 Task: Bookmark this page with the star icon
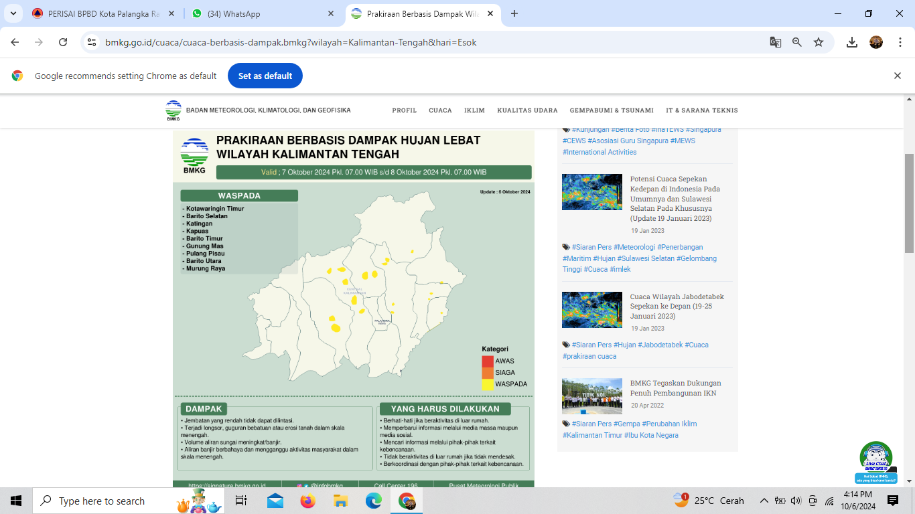(x=819, y=42)
